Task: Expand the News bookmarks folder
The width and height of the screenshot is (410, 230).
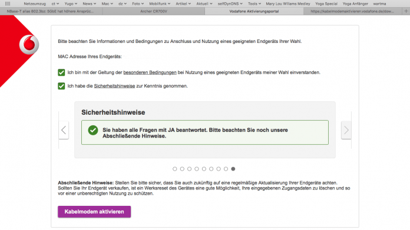Action: coord(90,4)
